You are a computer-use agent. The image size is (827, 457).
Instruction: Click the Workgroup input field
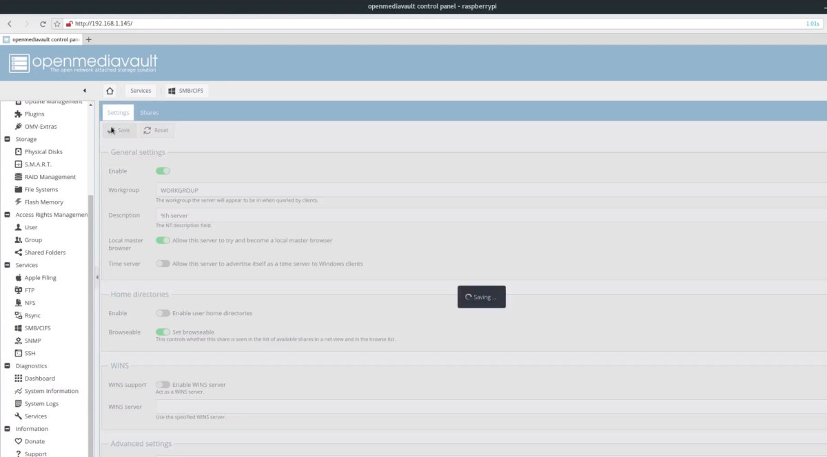tap(491, 190)
